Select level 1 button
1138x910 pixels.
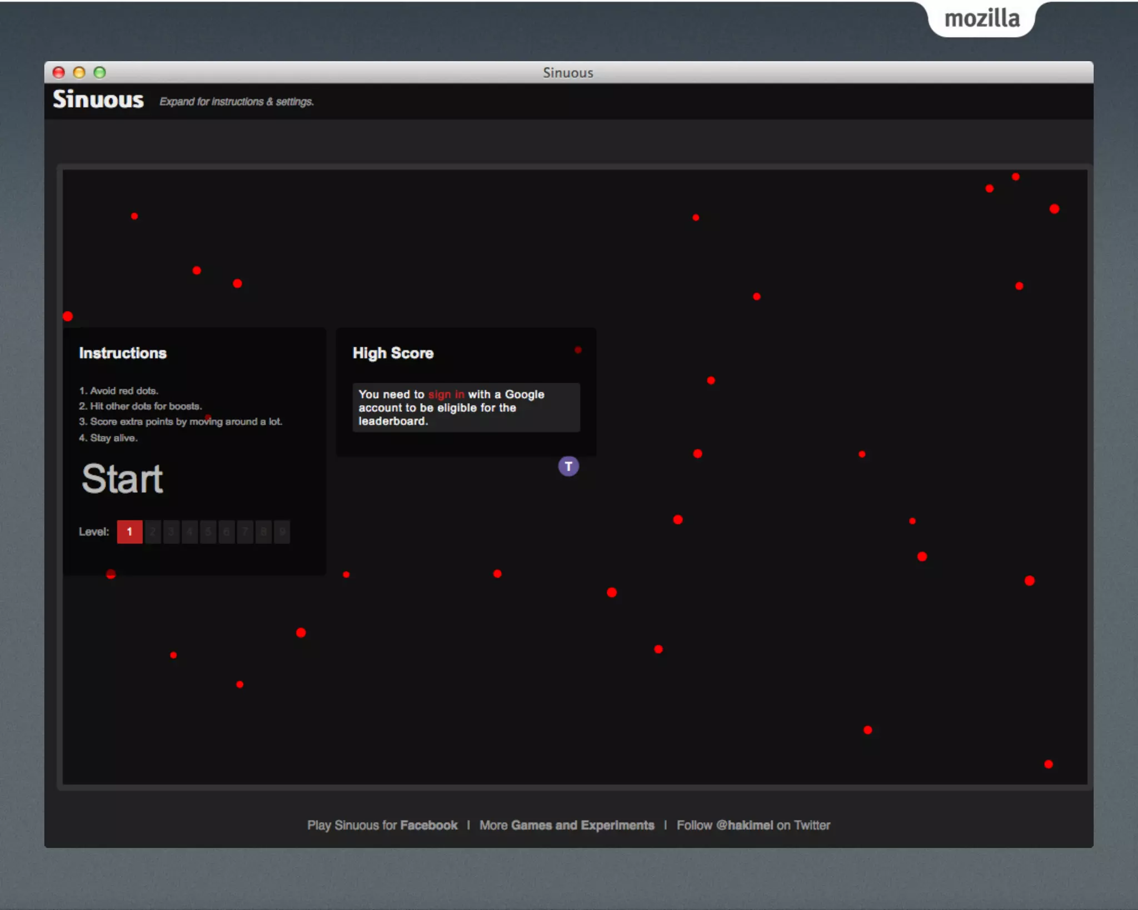tap(129, 532)
